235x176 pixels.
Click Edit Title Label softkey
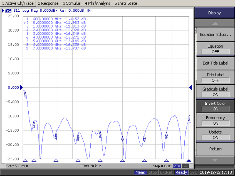[215, 63]
